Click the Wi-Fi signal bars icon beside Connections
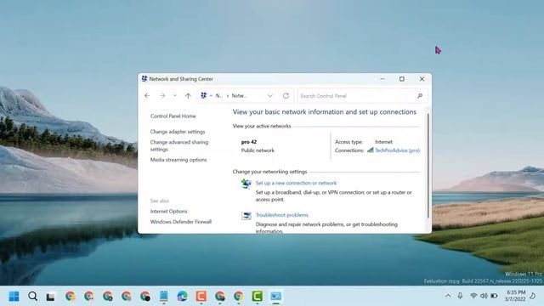 (x=371, y=150)
